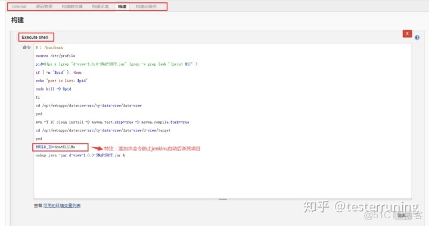
Task: Click the 'fi' line in the script
Action: 38,97
